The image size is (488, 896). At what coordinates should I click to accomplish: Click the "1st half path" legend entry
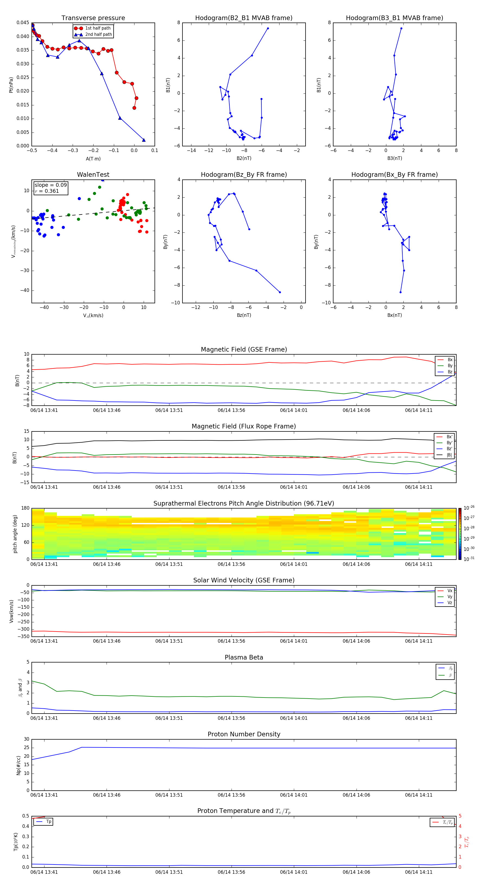(x=93, y=28)
